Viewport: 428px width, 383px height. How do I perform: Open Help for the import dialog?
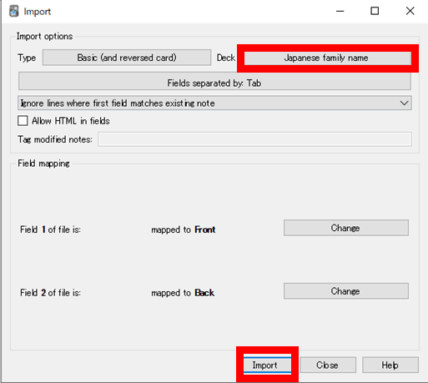pos(390,365)
